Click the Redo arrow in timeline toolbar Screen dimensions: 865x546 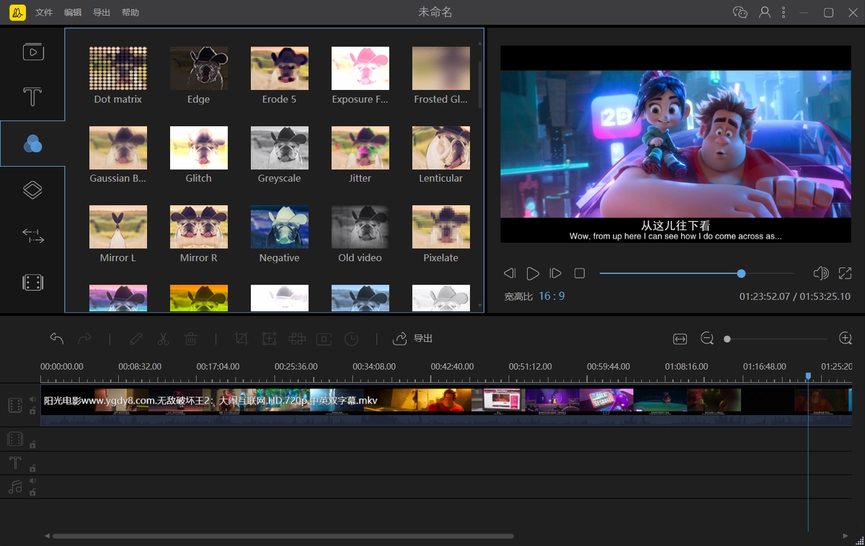point(85,338)
